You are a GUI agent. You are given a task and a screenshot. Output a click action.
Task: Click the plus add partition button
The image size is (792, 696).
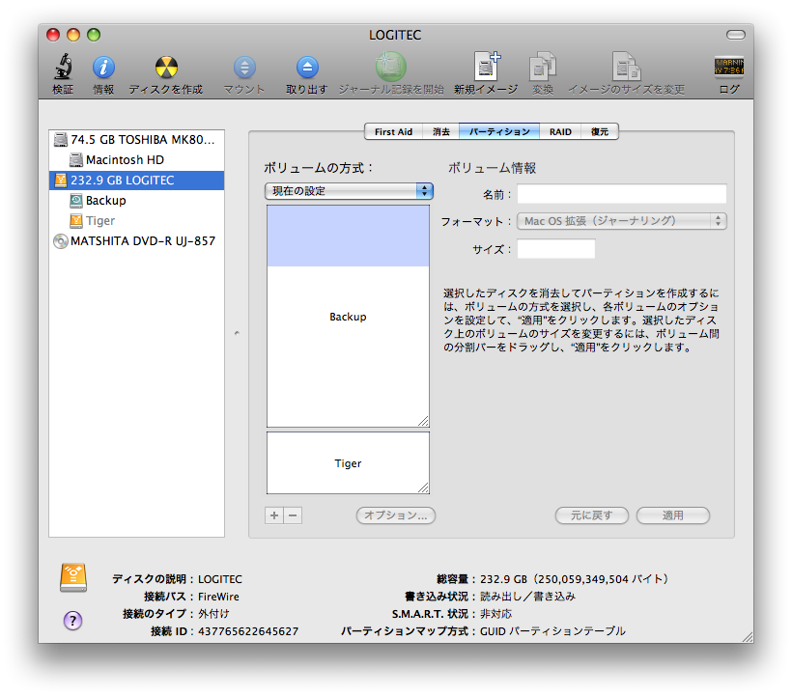point(273,515)
